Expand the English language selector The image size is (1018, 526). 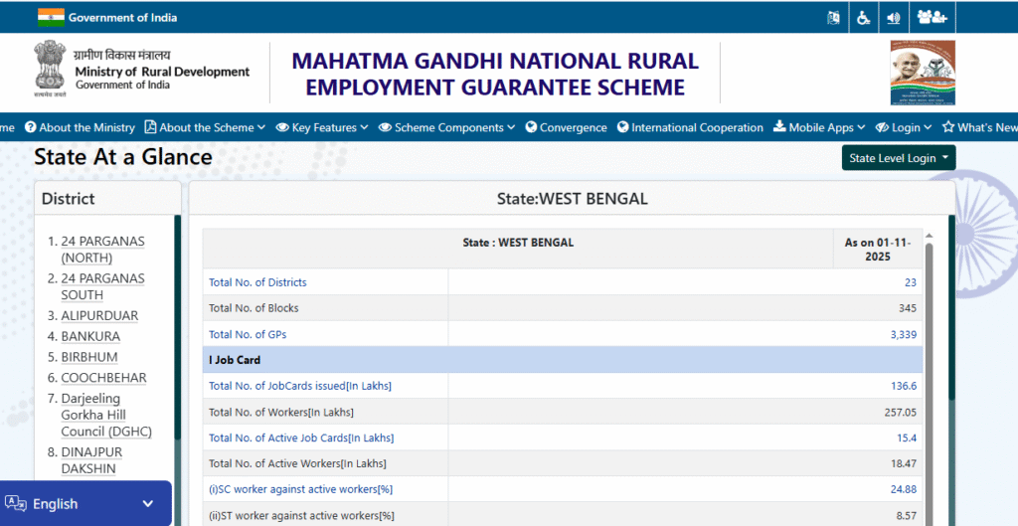(x=85, y=504)
